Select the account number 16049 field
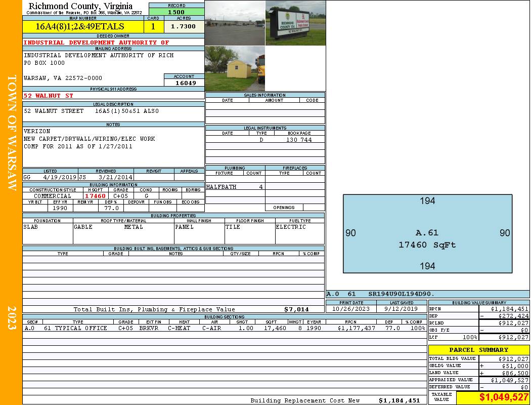 [x=184, y=83]
